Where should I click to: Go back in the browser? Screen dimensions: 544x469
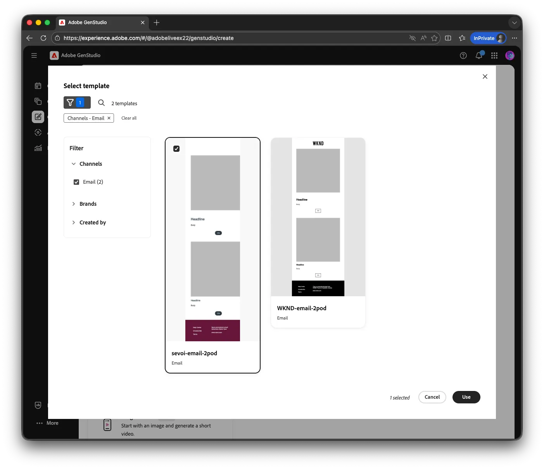point(29,38)
